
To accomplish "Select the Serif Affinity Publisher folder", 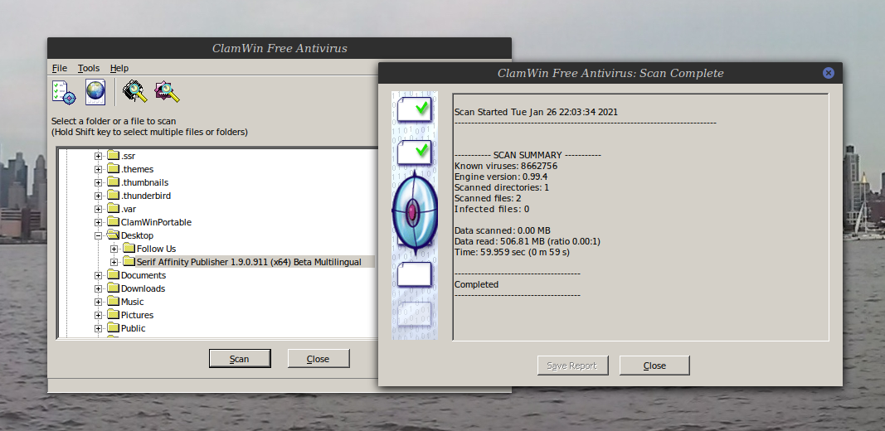I will pos(249,262).
